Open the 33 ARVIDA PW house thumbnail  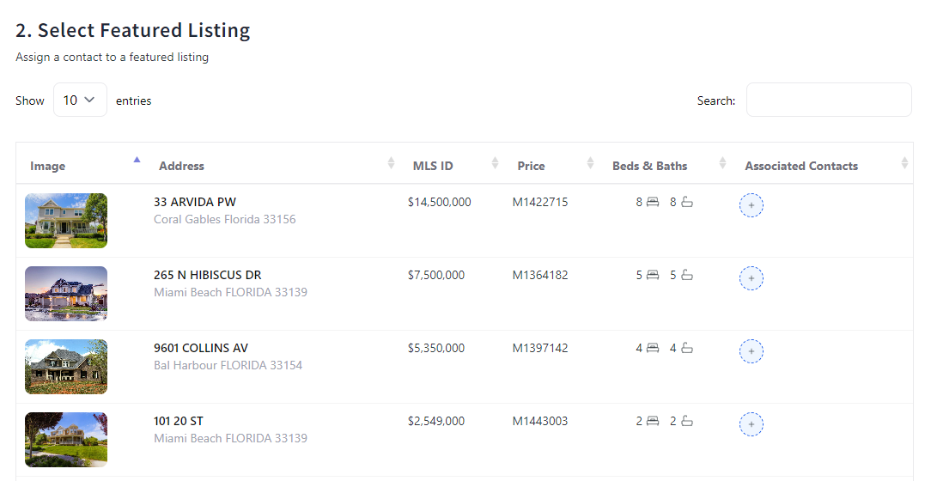pyautogui.click(x=66, y=221)
